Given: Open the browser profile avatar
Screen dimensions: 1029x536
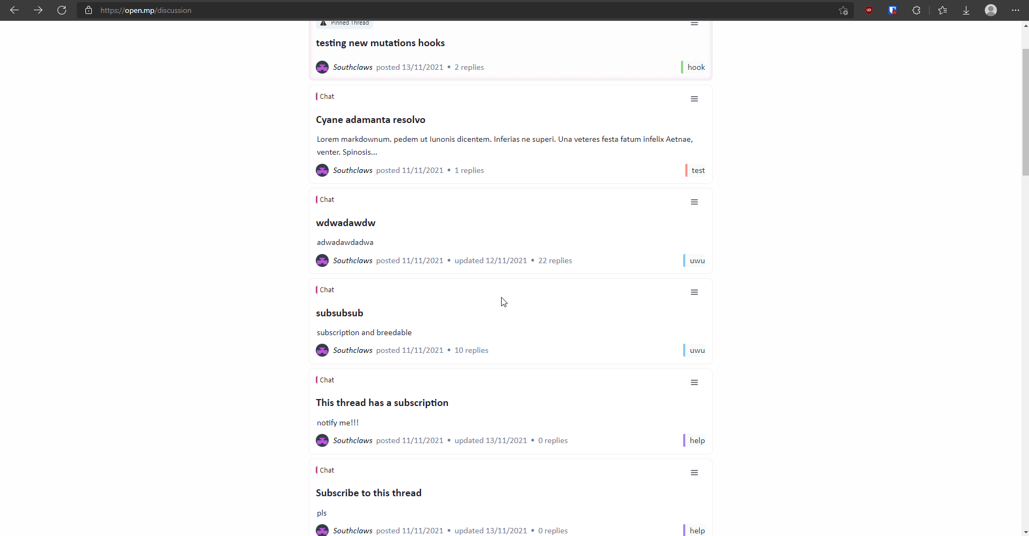Looking at the screenshot, I should click(x=991, y=10).
